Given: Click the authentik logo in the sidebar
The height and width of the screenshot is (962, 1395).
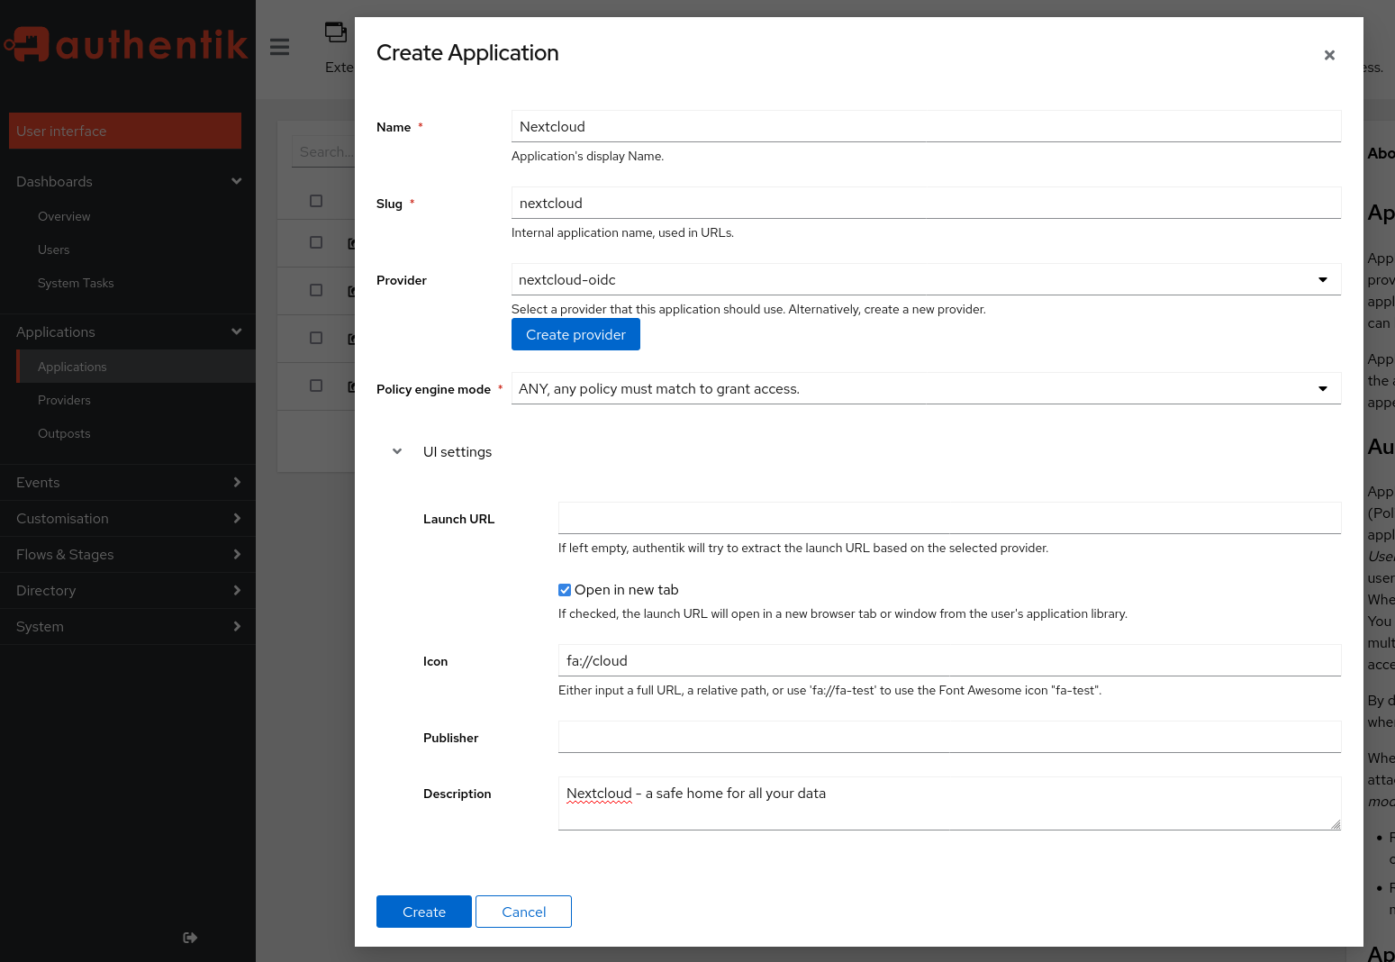Looking at the screenshot, I should (126, 44).
